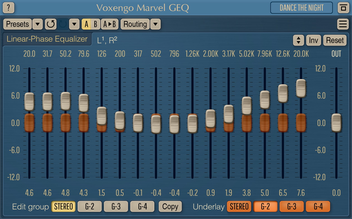Expand the Presets dropdown arrow
The image size is (352, 219).
(x=38, y=24)
